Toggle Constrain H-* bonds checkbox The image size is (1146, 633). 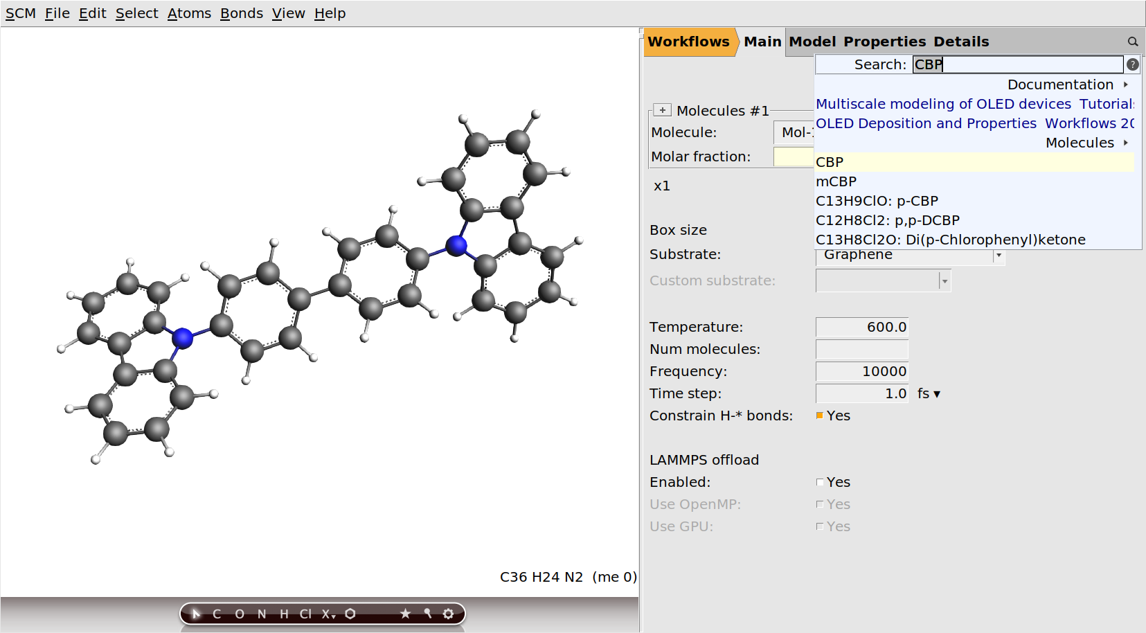820,416
